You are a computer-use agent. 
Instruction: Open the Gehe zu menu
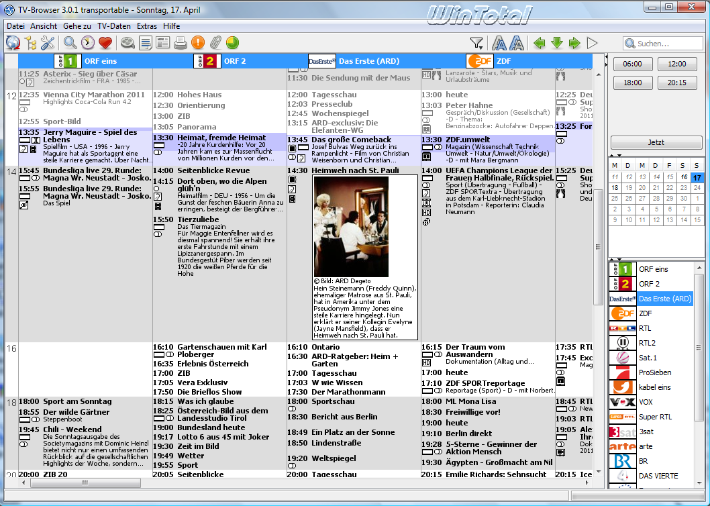click(77, 26)
